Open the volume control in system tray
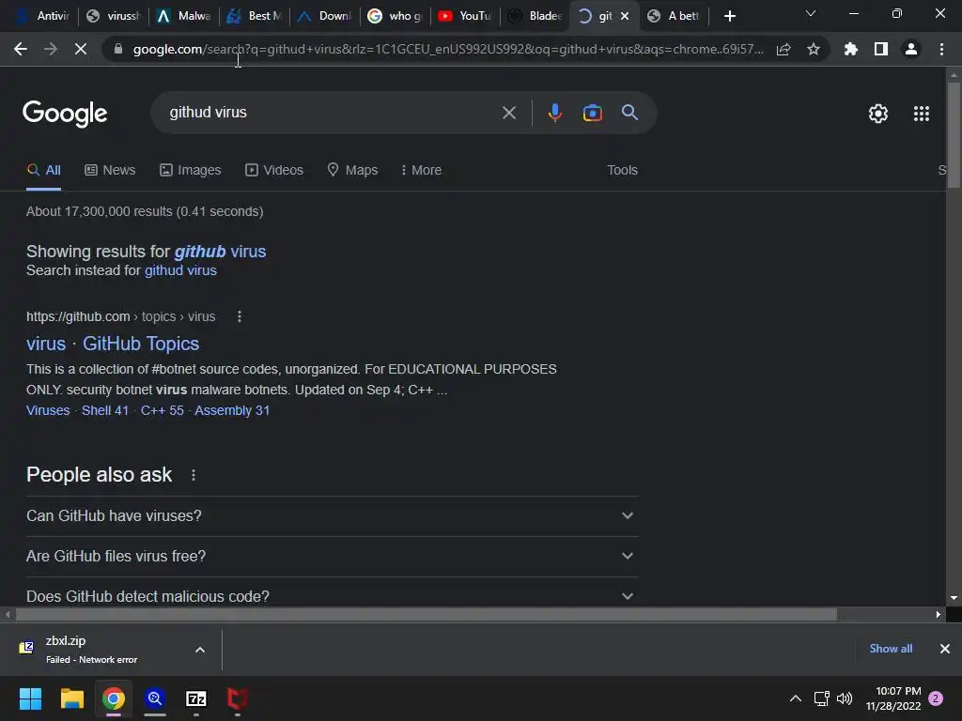Image resolution: width=962 pixels, height=721 pixels. tap(845, 698)
